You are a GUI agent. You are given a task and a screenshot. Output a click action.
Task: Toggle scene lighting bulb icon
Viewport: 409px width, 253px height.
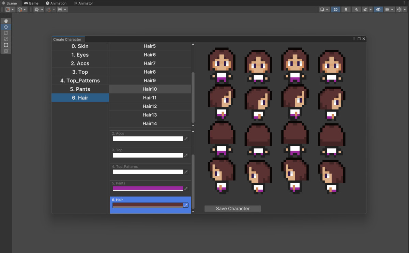pos(346,10)
